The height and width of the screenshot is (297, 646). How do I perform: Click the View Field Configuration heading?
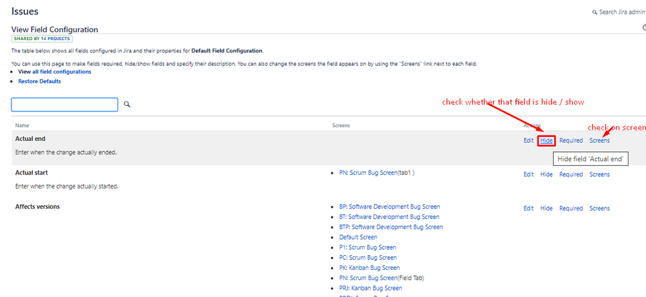pos(54,30)
